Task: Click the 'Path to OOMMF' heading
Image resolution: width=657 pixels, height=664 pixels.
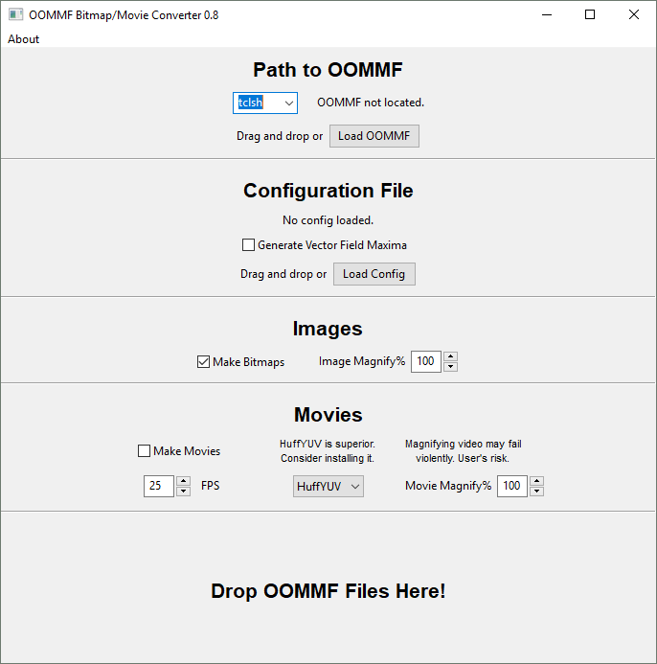Action: [x=328, y=70]
